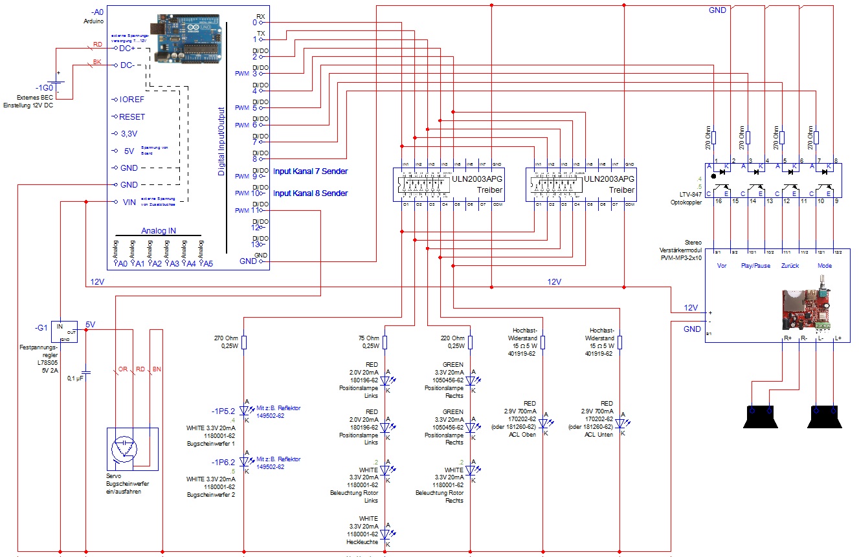
Task: Click the 220 Ohm resistor symbol
Action: pyautogui.click(x=471, y=342)
